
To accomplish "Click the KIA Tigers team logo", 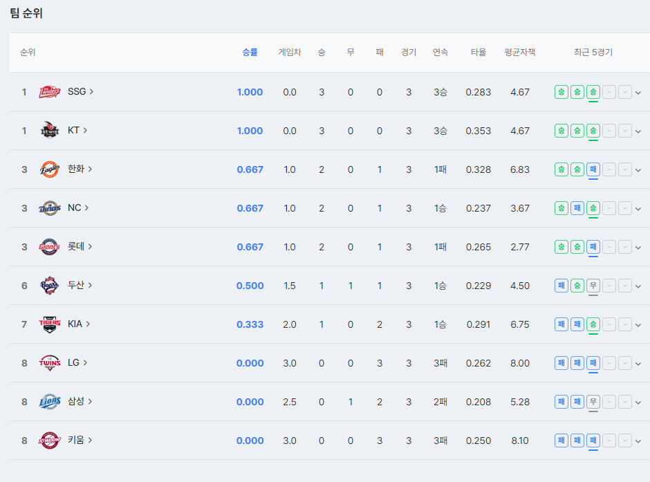I will (50, 324).
